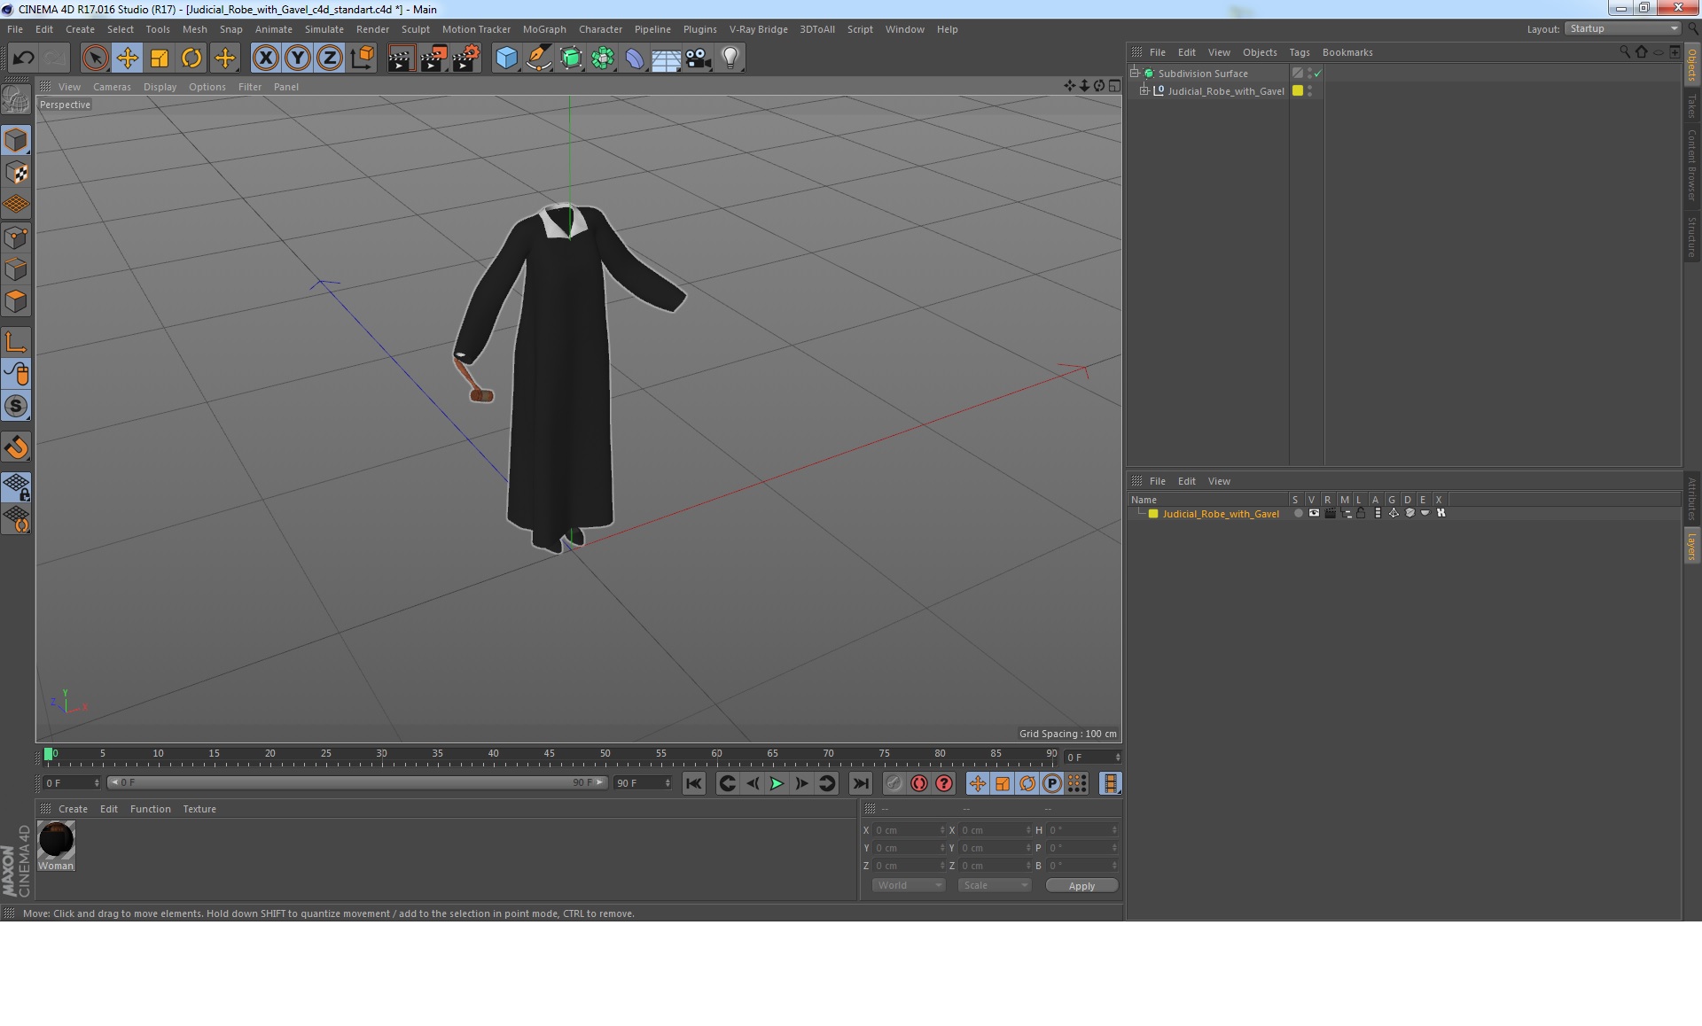This screenshot has width=1702, height=1026.
Task: Step to next frame
Action: tap(801, 783)
